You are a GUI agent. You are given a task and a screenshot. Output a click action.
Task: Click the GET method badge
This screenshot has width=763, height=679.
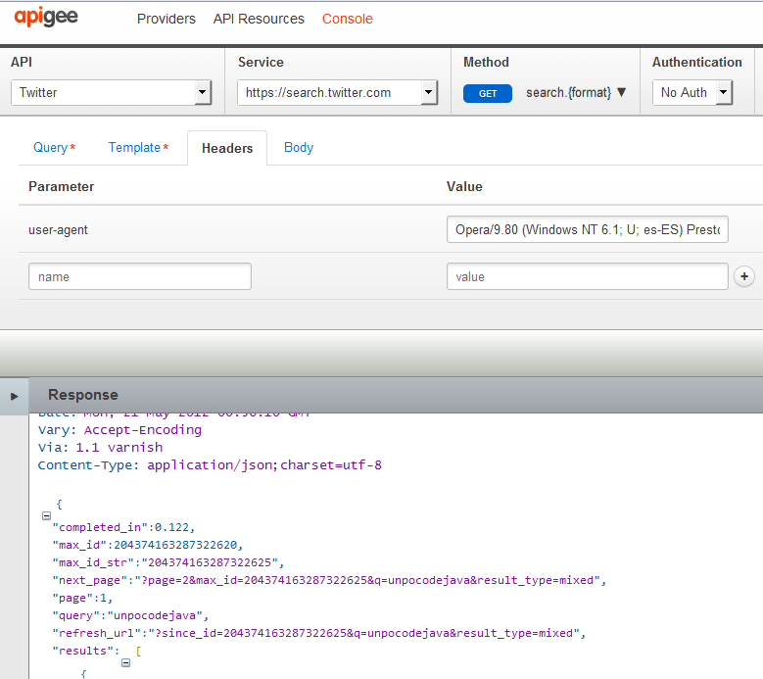[488, 94]
